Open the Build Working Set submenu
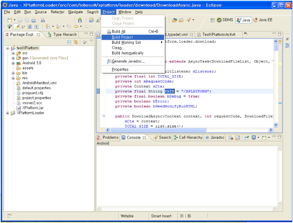Image resolution: width=293 pixels, height=223 pixels. (x=133, y=42)
